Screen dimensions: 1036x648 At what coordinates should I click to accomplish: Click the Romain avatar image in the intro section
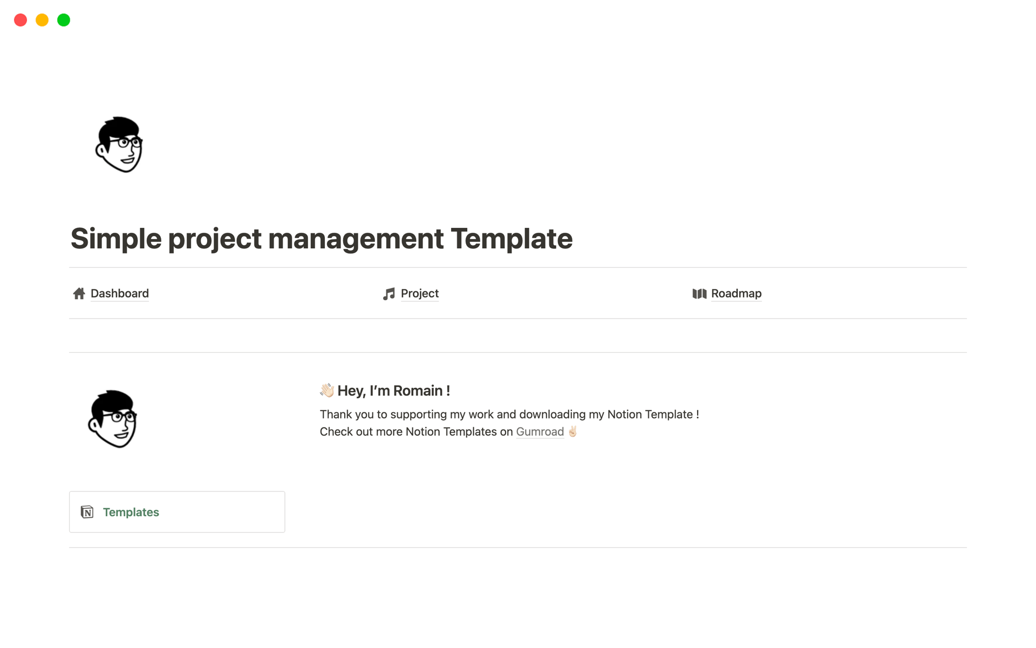(113, 419)
